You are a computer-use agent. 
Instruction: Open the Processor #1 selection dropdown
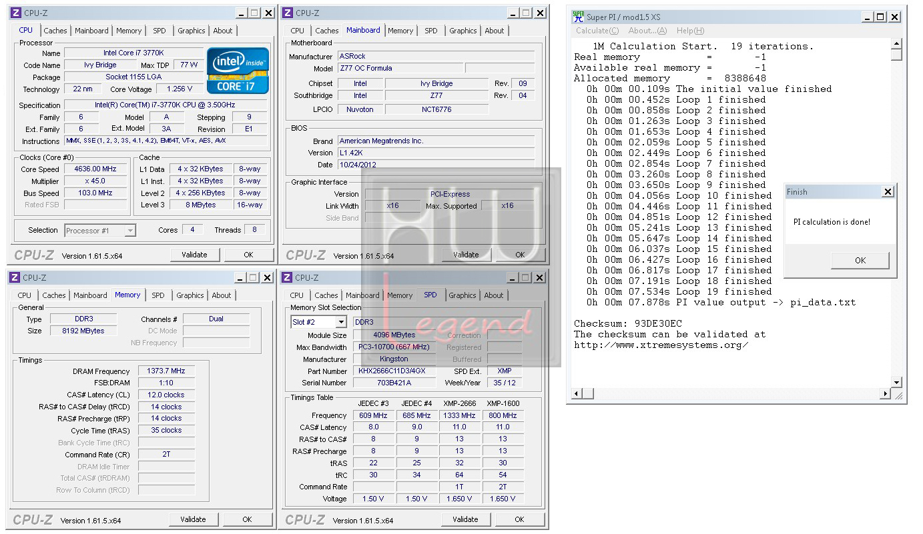[x=130, y=231]
